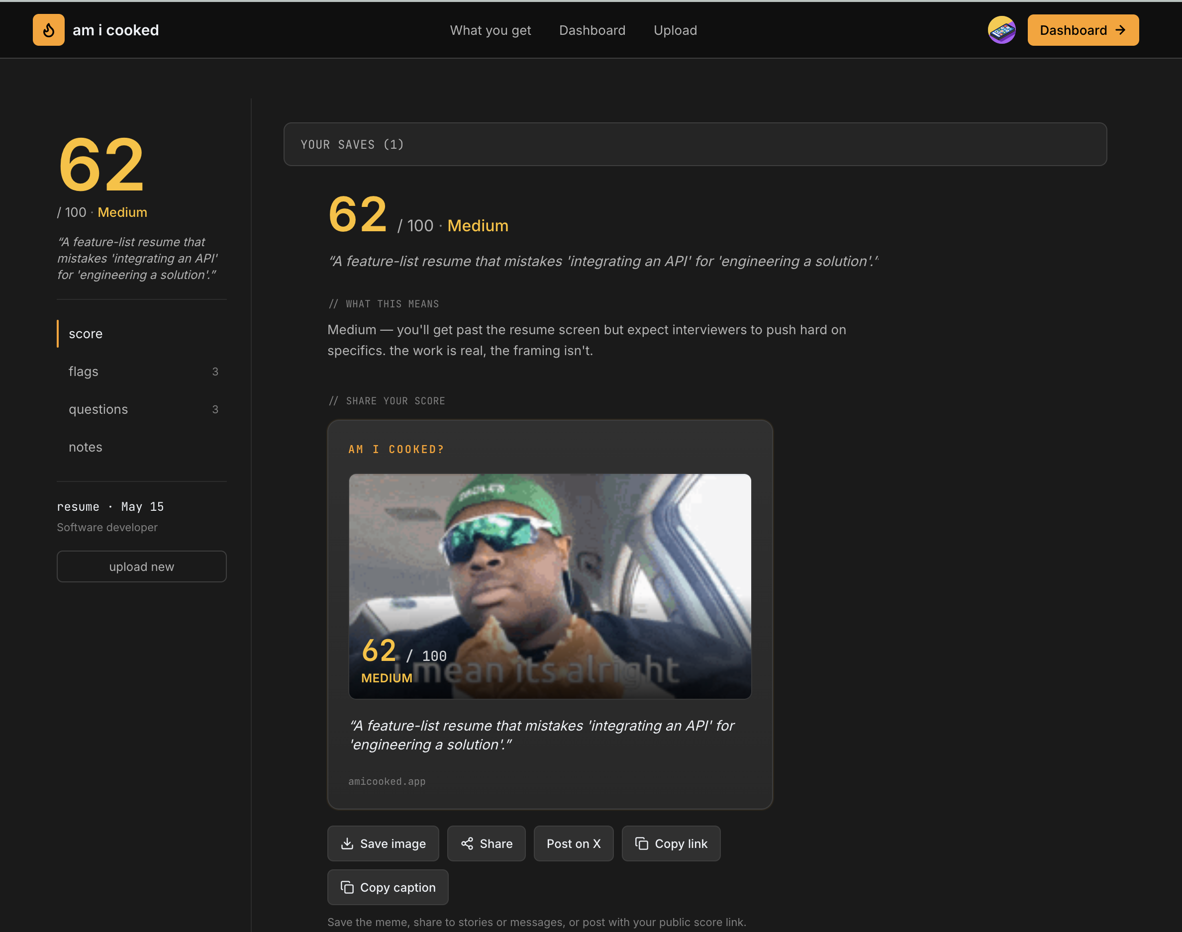Click the 'am i cooked' brand name
Image resolution: width=1182 pixels, height=932 pixels.
[x=116, y=30]
